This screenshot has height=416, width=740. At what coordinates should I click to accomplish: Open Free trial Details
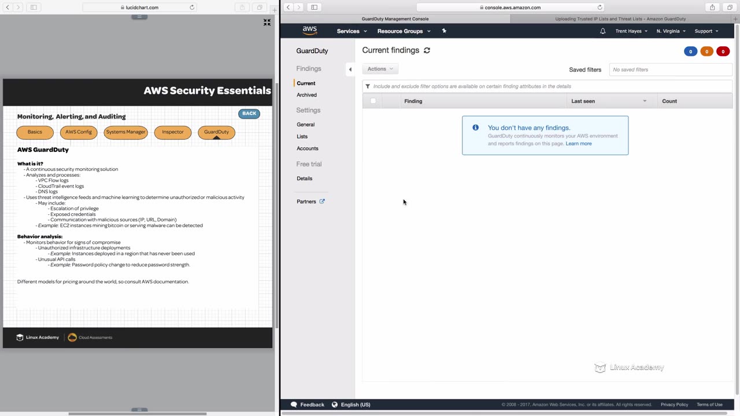[304, 179]
